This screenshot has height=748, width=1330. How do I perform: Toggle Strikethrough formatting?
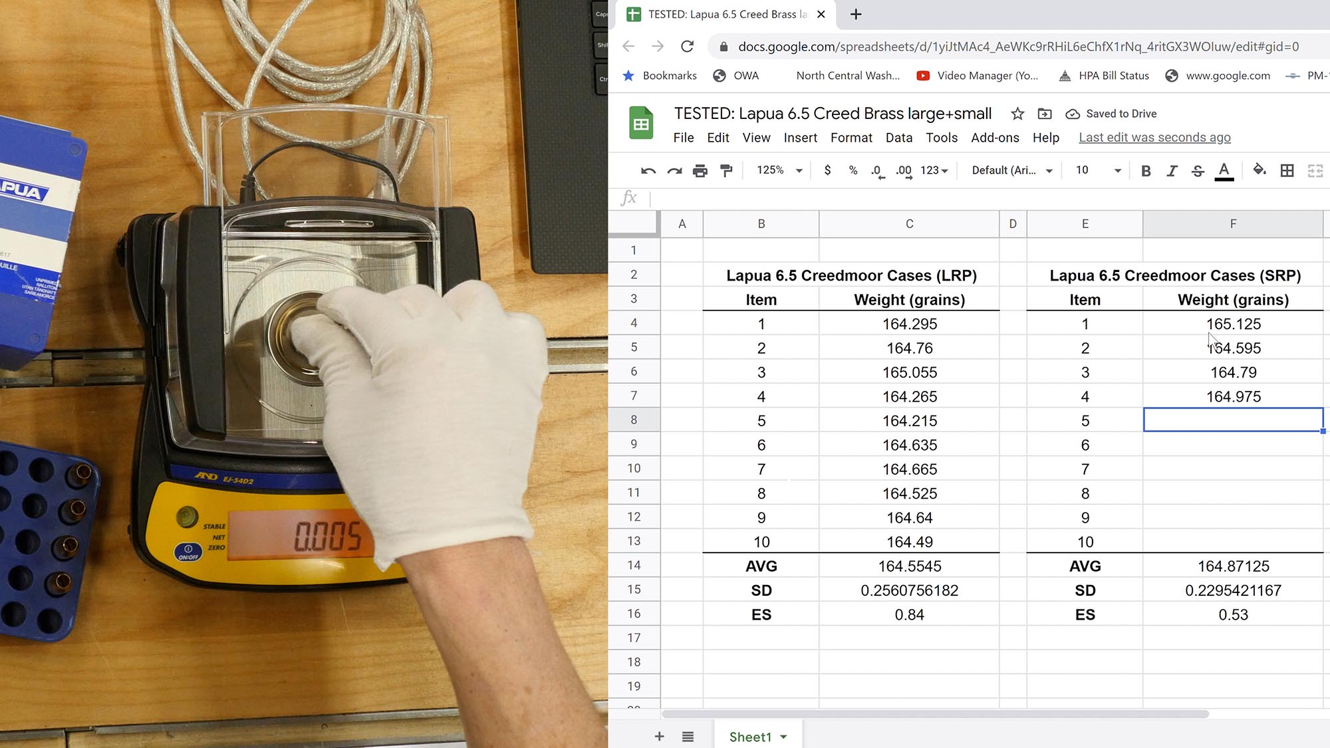[x=1197, y=171]
